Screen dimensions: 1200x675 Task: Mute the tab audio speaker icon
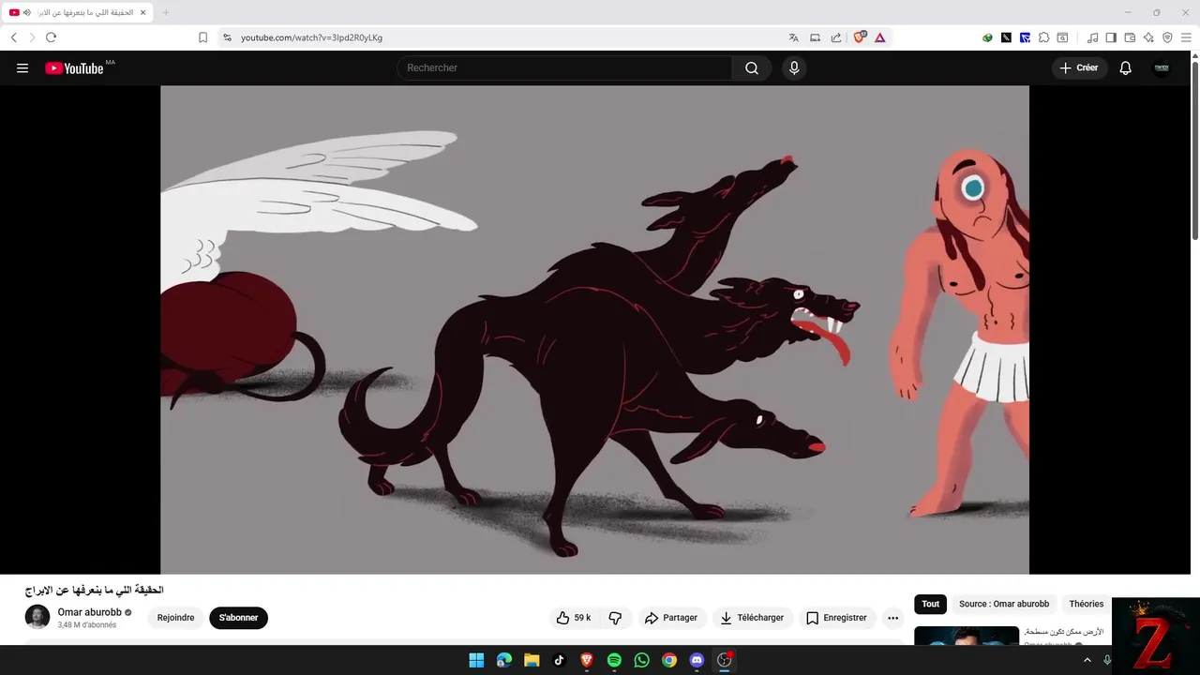27,12
